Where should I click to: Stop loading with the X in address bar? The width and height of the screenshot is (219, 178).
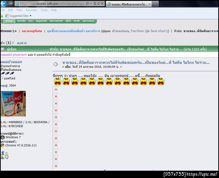click(x=102, y=4)
